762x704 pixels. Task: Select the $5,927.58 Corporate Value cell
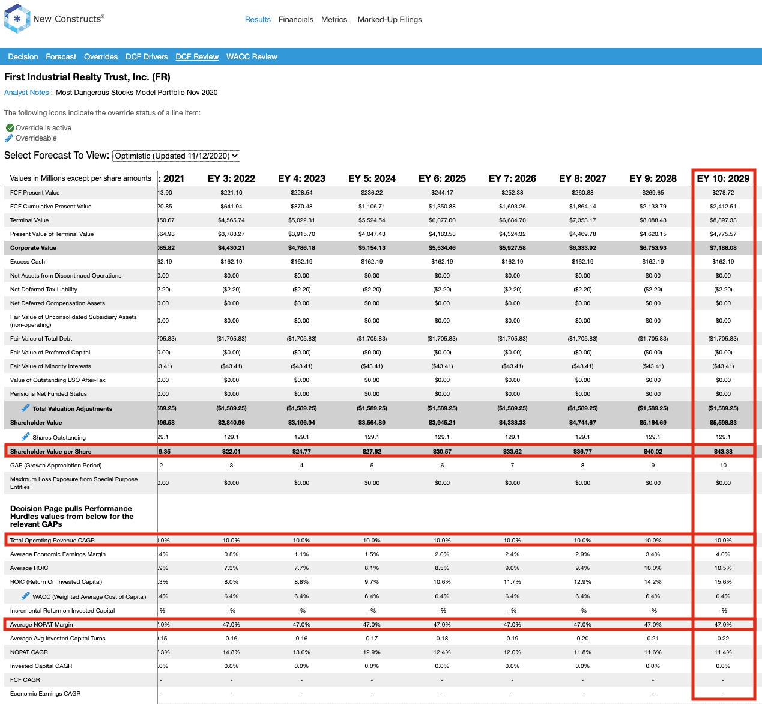pyautogui.click(x=512, y=248)
